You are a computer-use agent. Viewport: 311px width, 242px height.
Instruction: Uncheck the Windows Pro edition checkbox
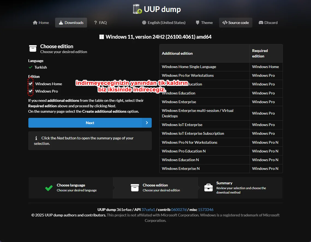(x=31, y=91)
